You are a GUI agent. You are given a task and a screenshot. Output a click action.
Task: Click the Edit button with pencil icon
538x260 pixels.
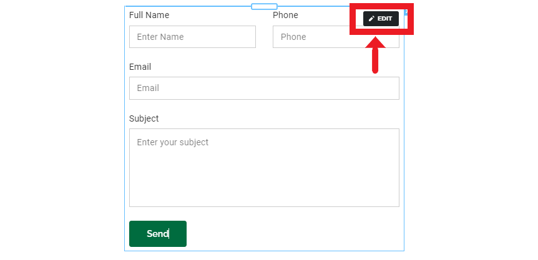click(x=381, y=19)
